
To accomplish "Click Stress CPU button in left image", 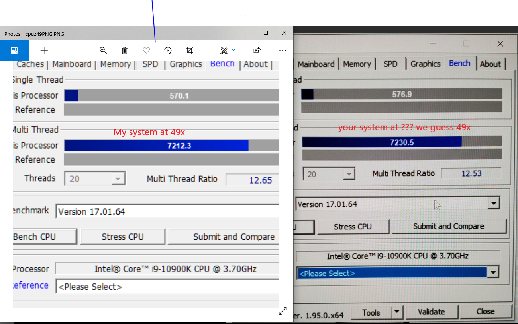I will click(x=123, y=237).
